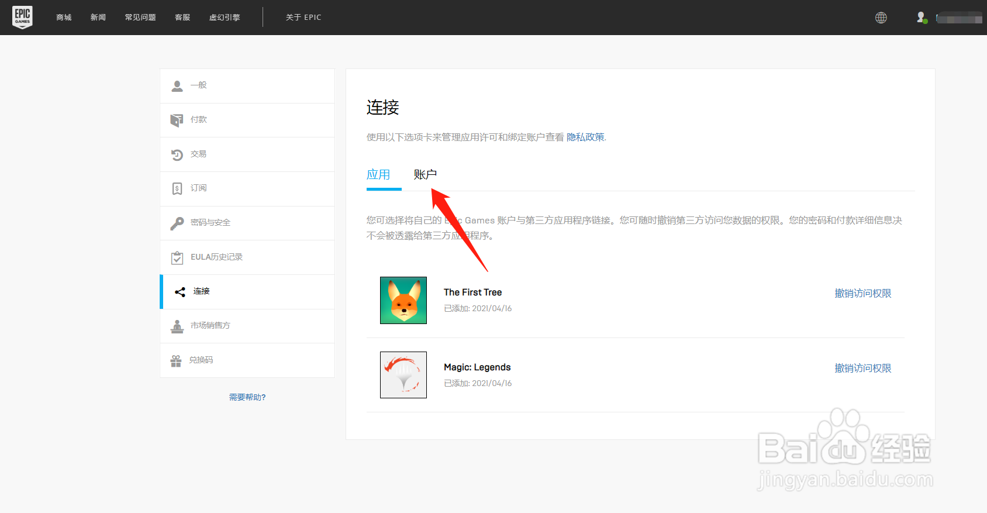Click the 付款 wallet icon
987x513 pixels.
click(x=177, y=120)
